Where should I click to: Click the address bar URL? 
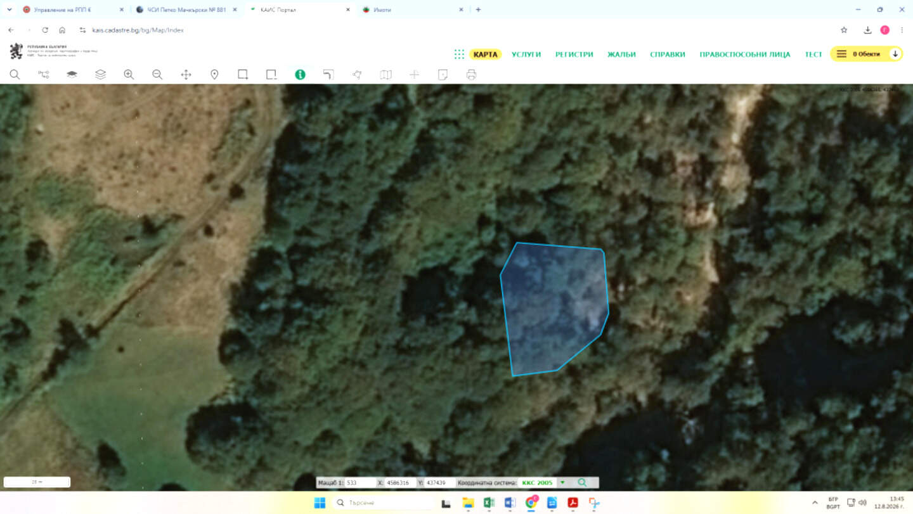pyautogui.click(x=139, y=30)
